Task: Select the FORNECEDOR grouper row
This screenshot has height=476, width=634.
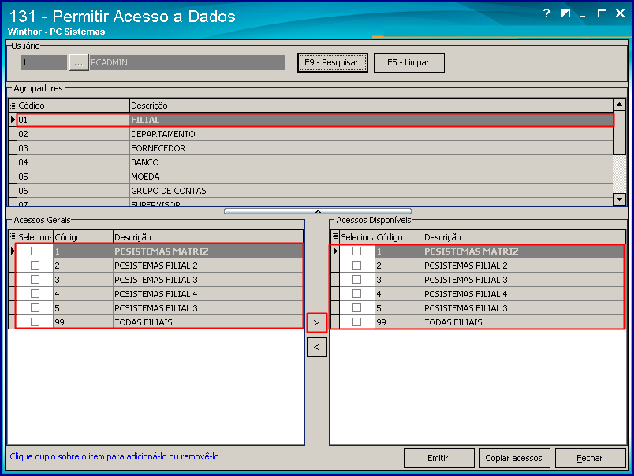Action: 315,148
